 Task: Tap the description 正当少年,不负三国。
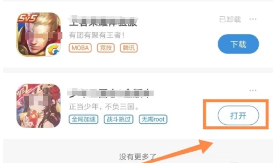point(104,107)
